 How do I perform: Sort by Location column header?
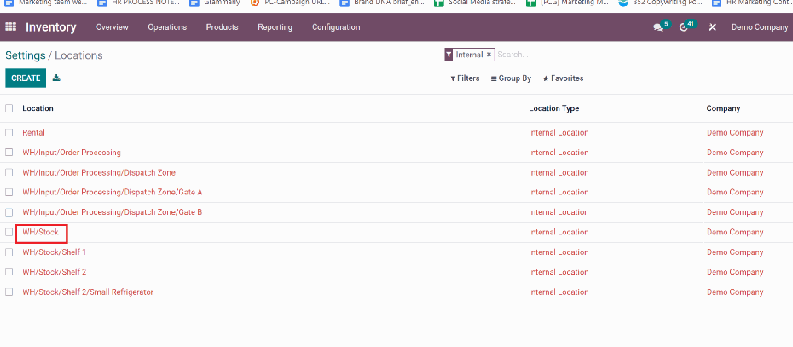[38, 108]
